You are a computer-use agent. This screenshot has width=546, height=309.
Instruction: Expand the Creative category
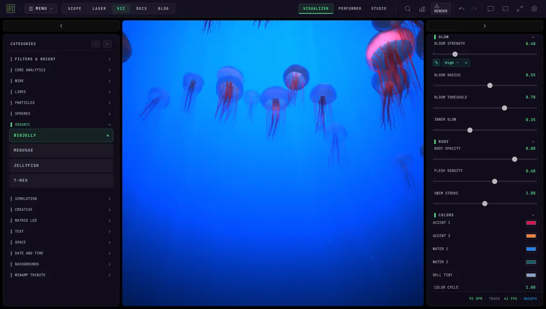[x=61, y=209]
